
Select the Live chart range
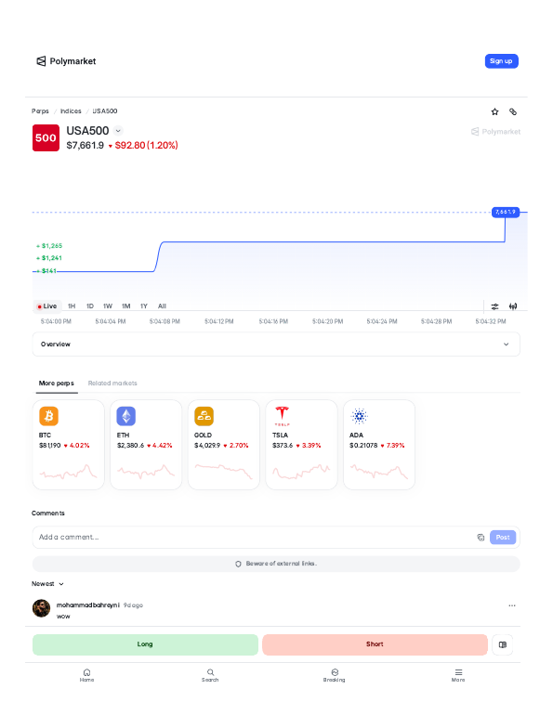click(46, 306)
